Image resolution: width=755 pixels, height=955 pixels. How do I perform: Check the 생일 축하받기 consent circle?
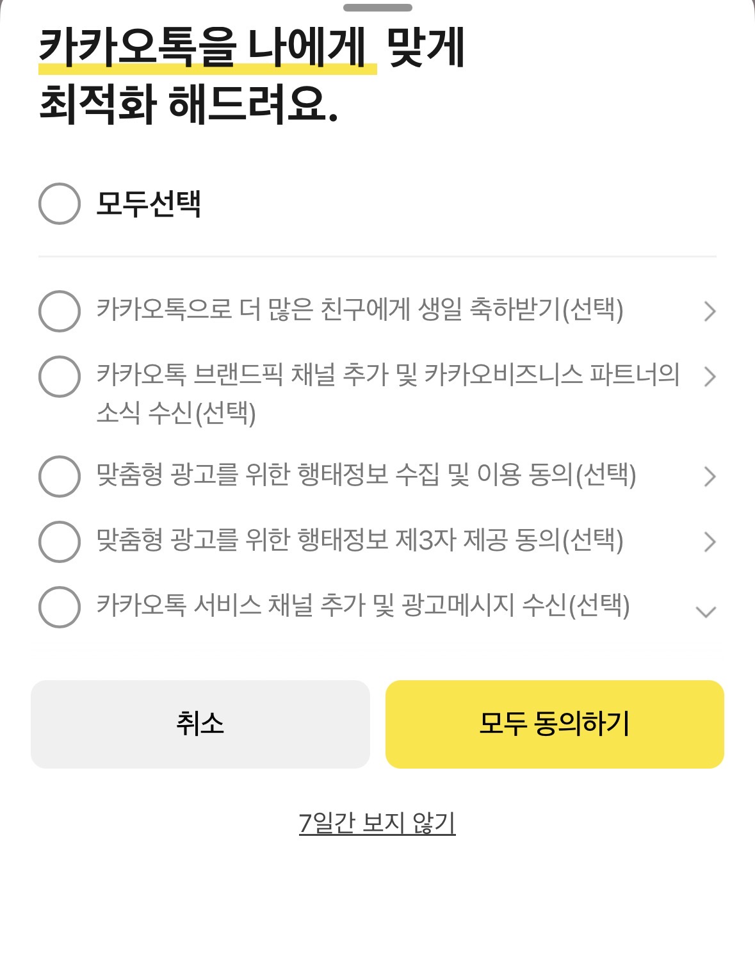pyautogui.click(x=60, y=311)
